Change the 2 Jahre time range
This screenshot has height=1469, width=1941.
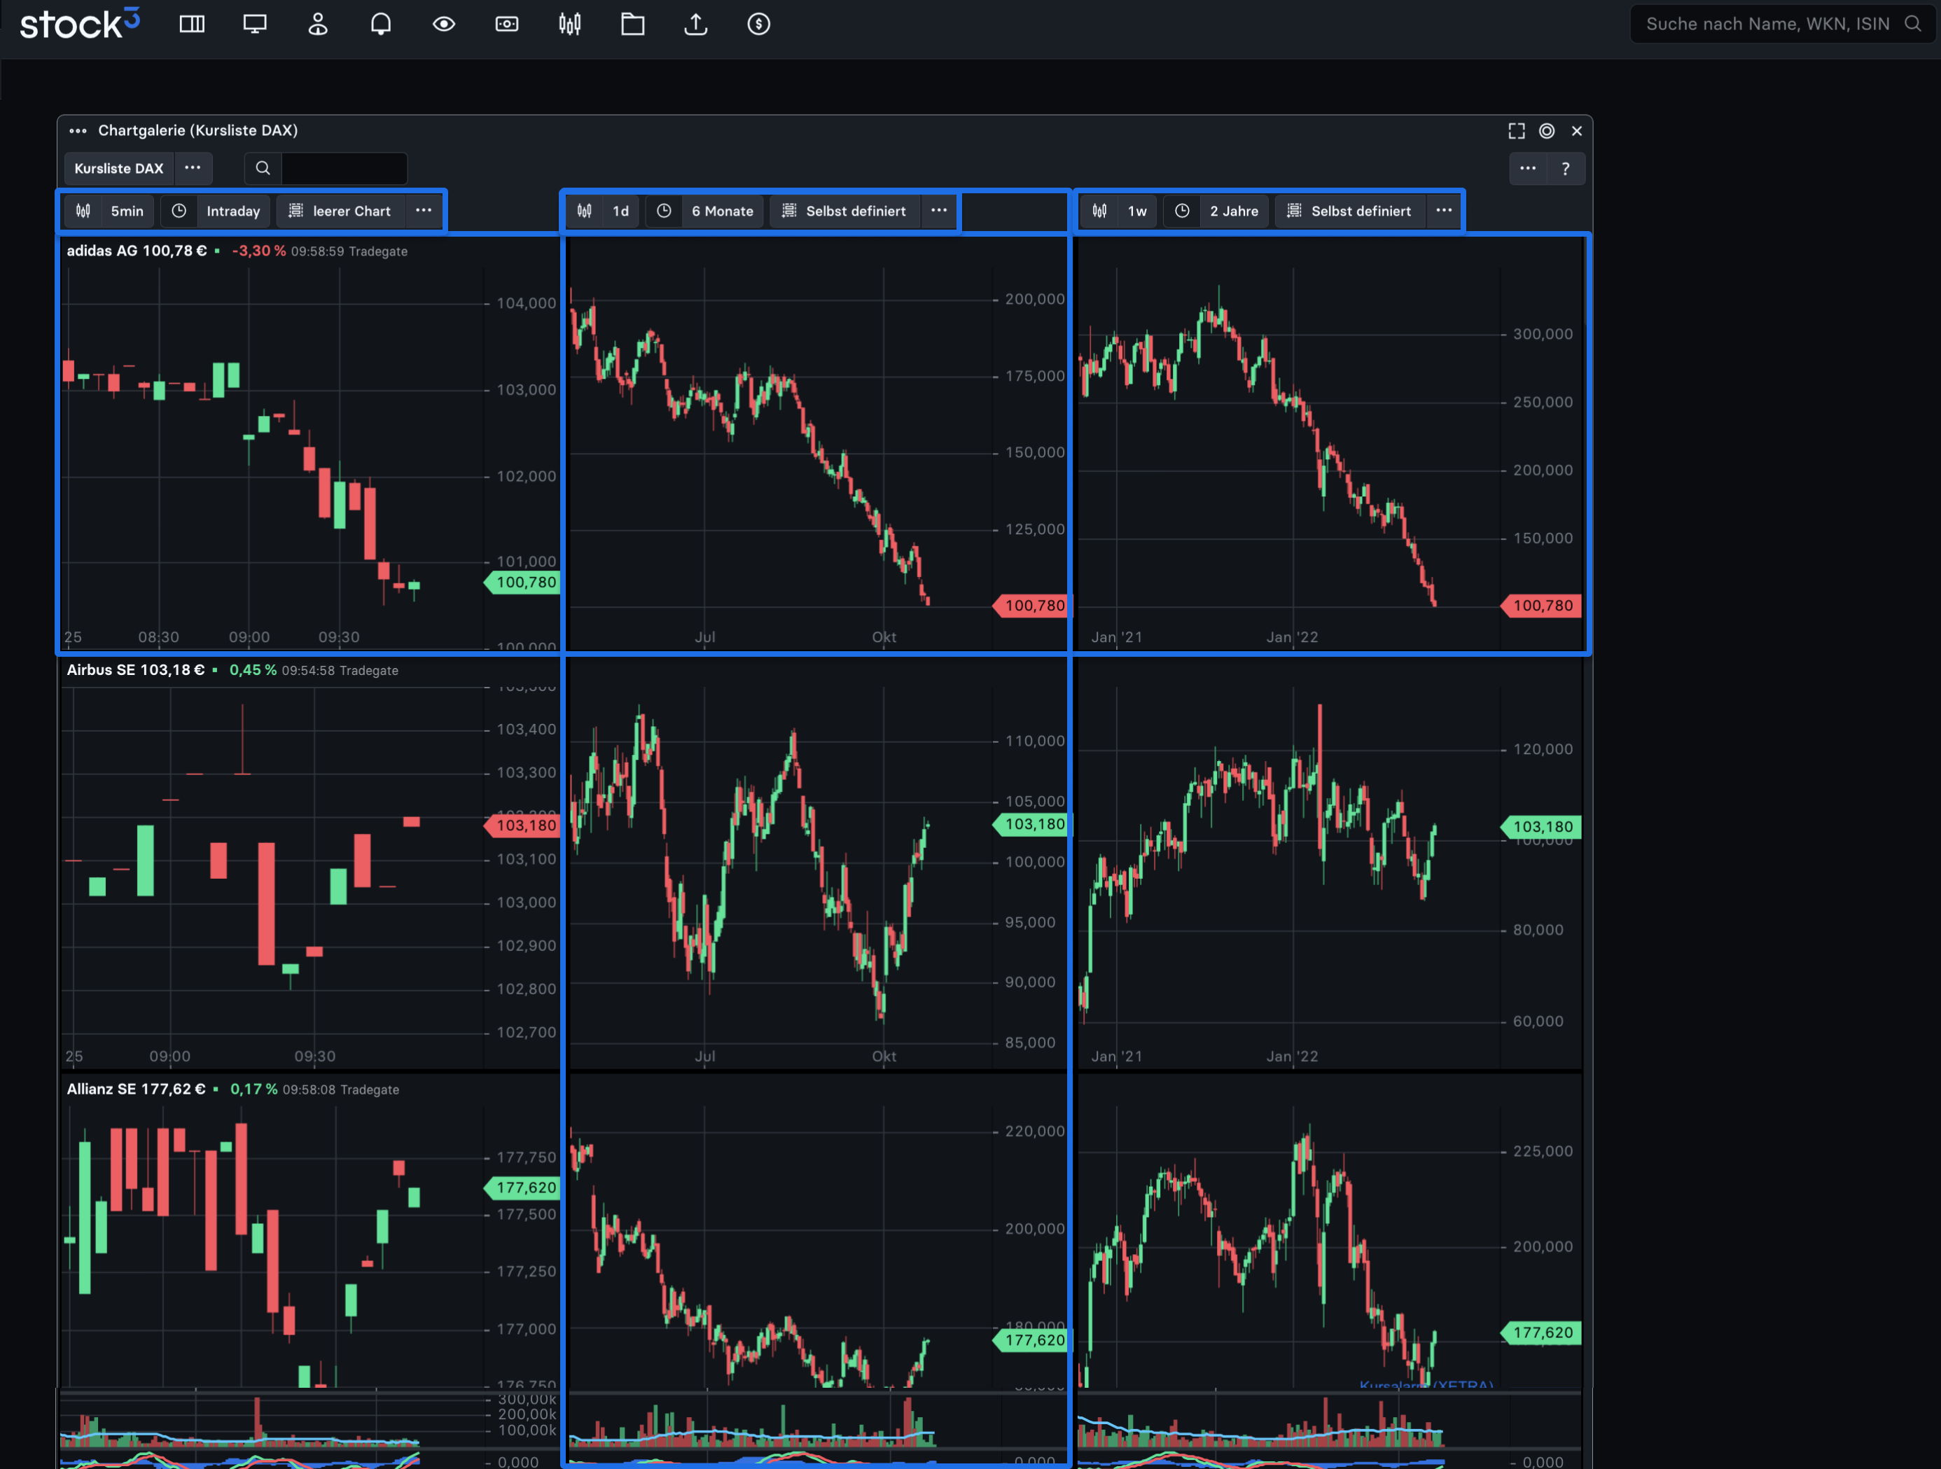click(x=1234, y=211)
